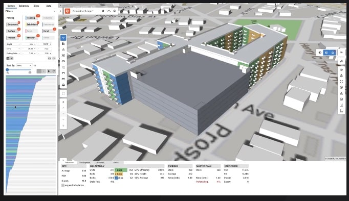The height and width of the screenshot is (201, 349).
Task: Click the image snapshot icon in top bar
Action: coord(115,11)
